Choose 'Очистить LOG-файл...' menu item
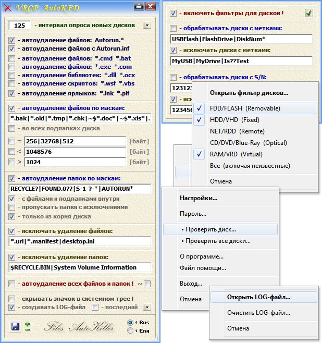The width and height of the screenshot is (322, 343). (264, 313)
